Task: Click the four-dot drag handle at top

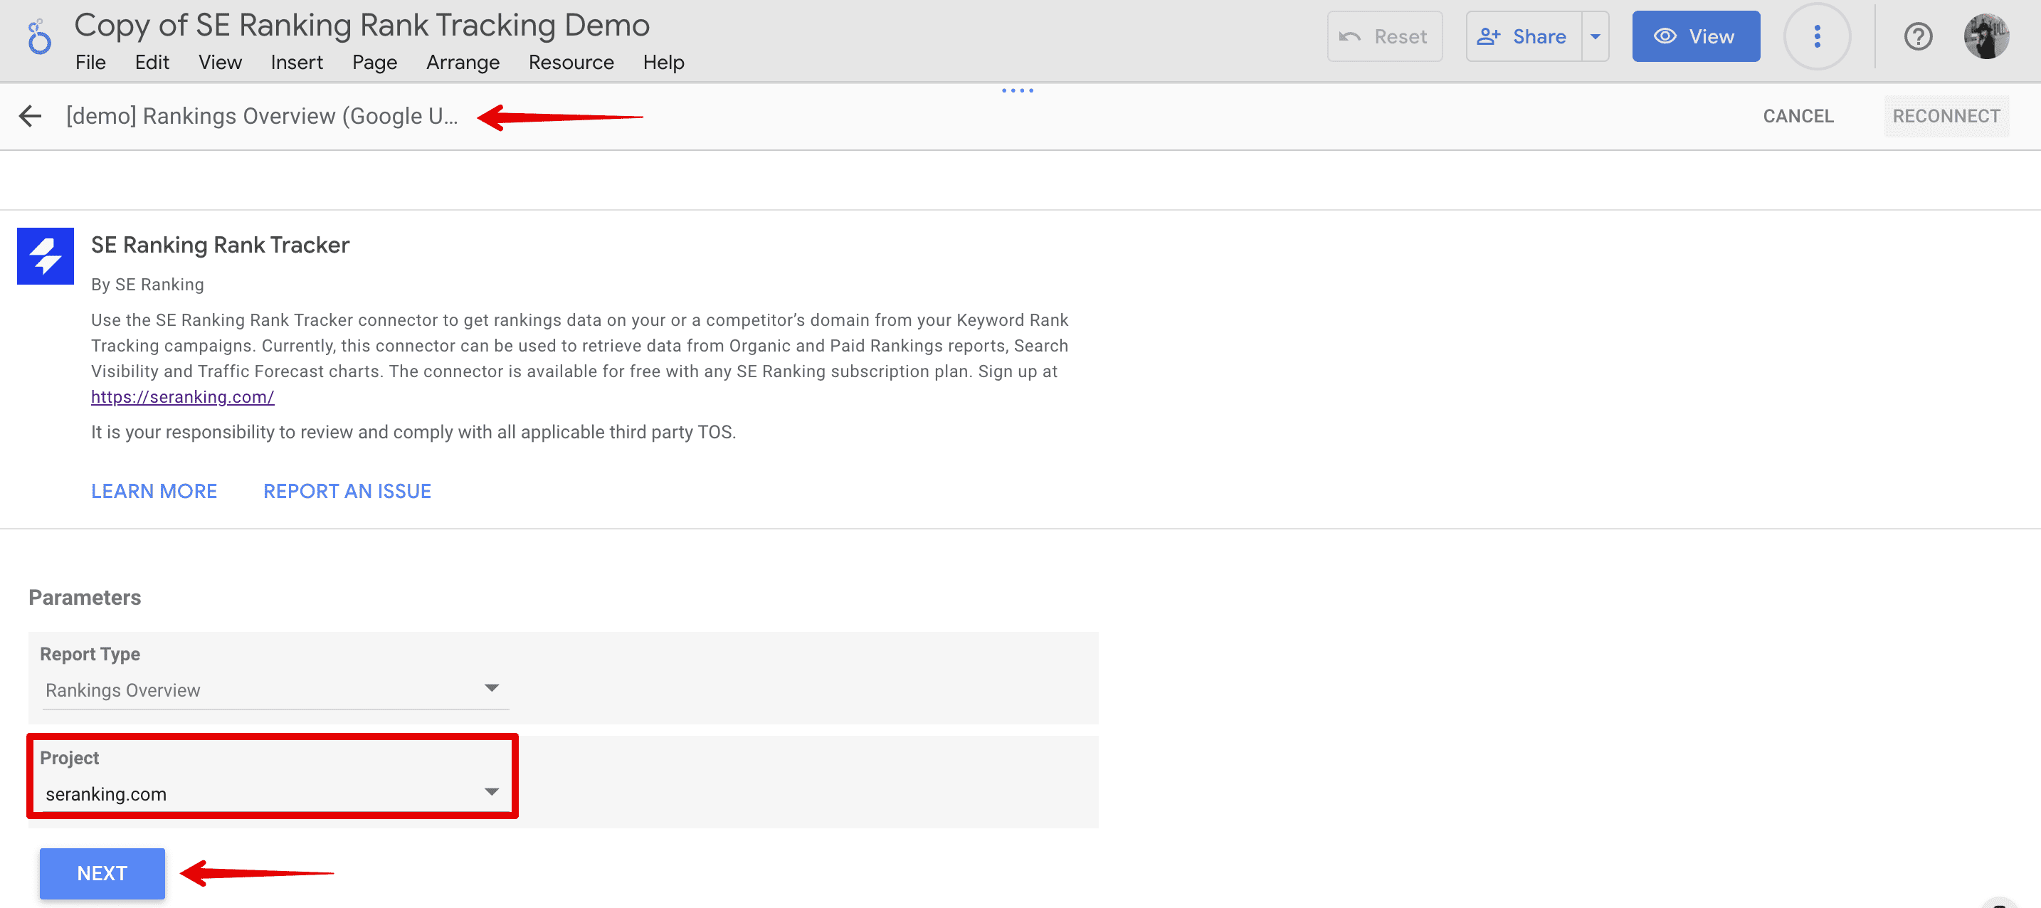Action: click(1018, 90)
